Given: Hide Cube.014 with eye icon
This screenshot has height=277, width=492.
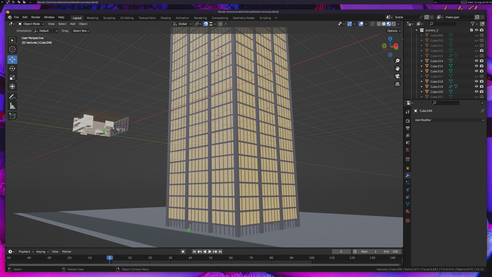Looking at the screenshot, I should point(476,61).
